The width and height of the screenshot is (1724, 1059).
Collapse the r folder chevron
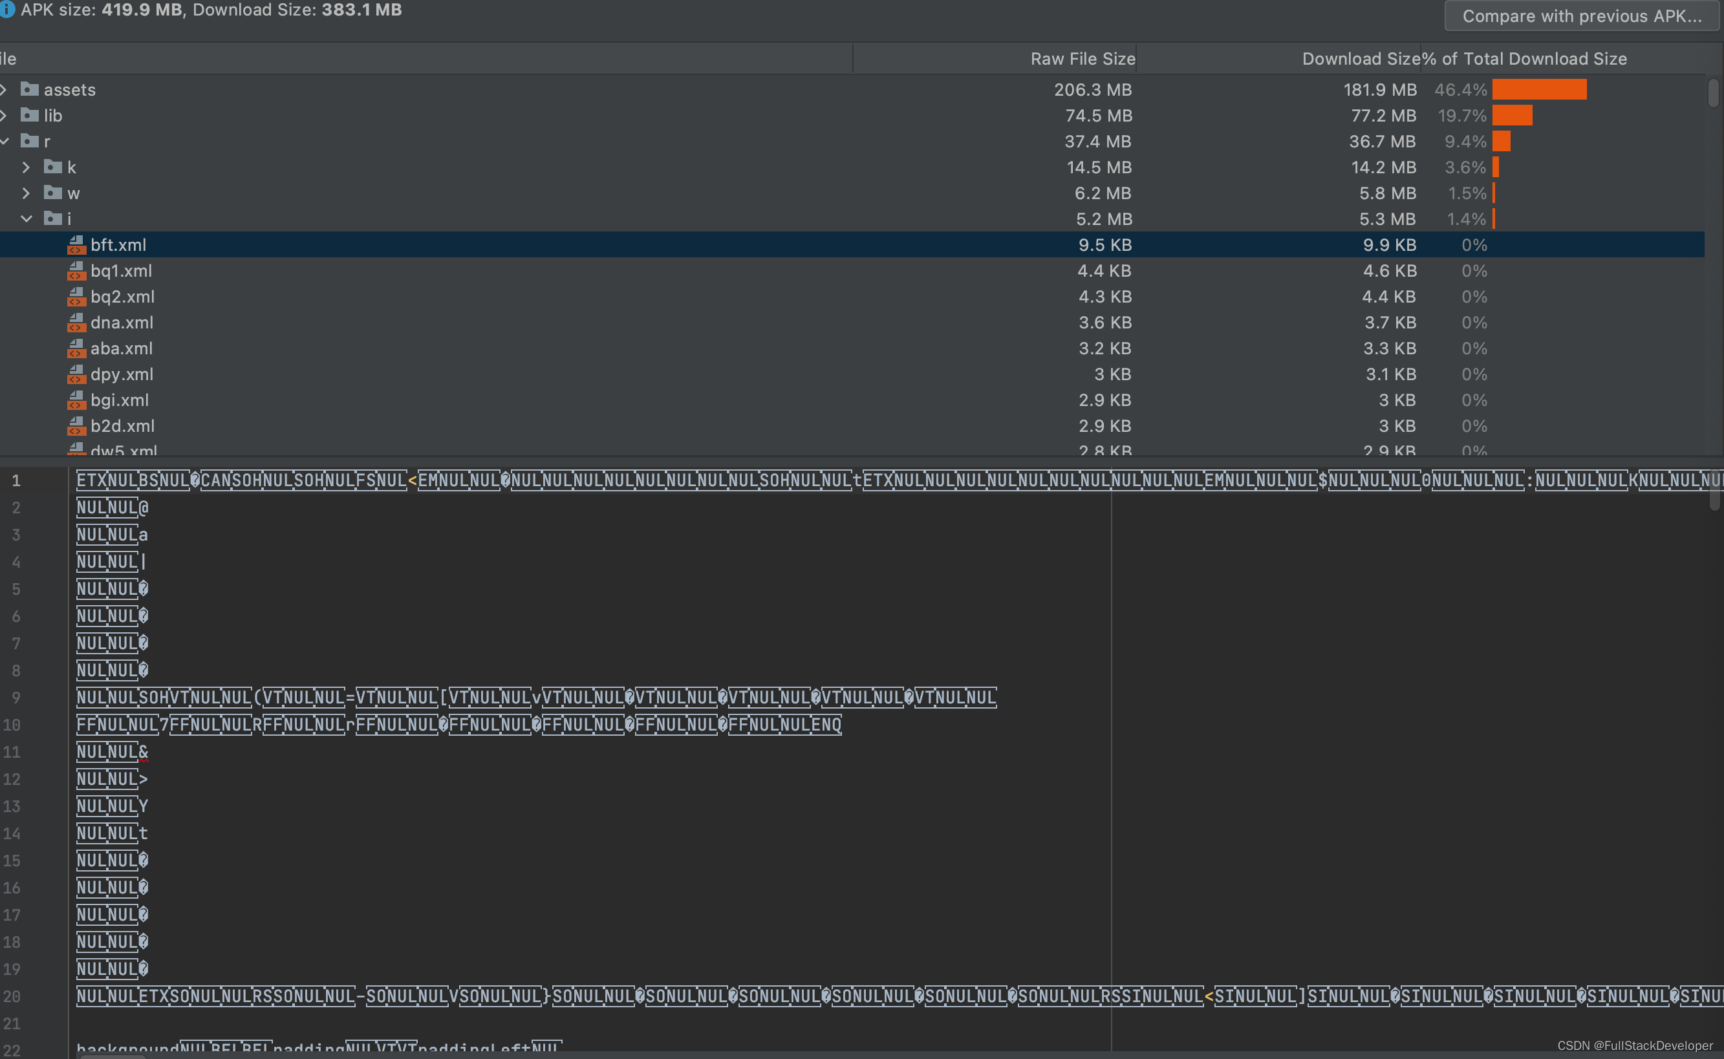click(4, 142)
